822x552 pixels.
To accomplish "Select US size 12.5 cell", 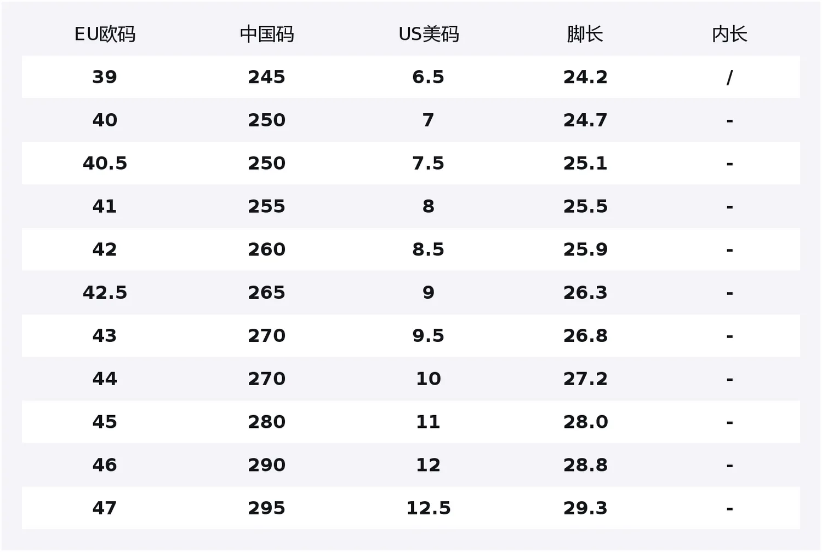I will [x=429, y=508].
